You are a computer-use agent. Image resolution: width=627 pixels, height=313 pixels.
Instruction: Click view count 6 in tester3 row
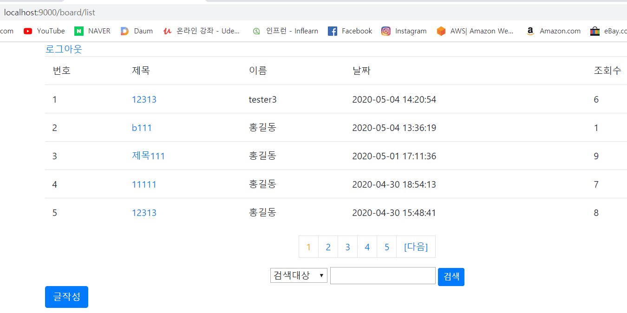[596, 99]
